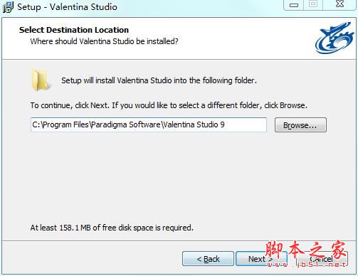
Task: Click the yellow folder icon
Action: coord(41,80)
